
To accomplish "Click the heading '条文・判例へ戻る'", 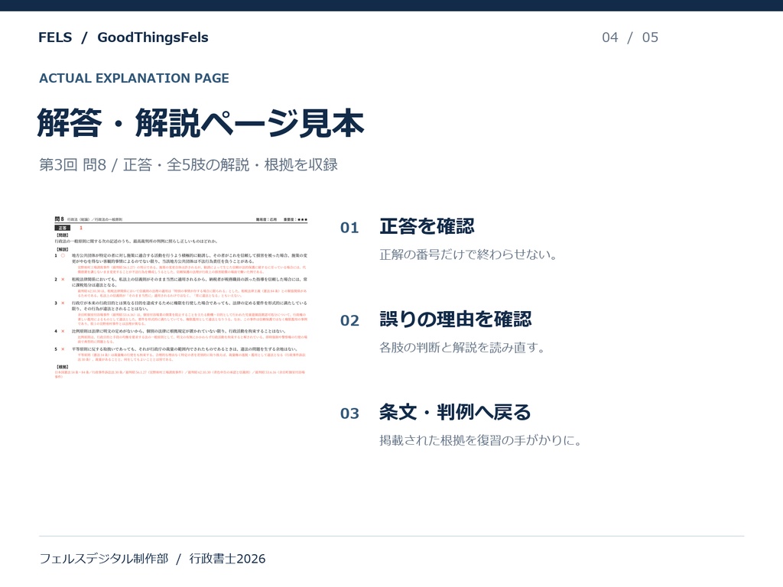I will click(455, 412).
